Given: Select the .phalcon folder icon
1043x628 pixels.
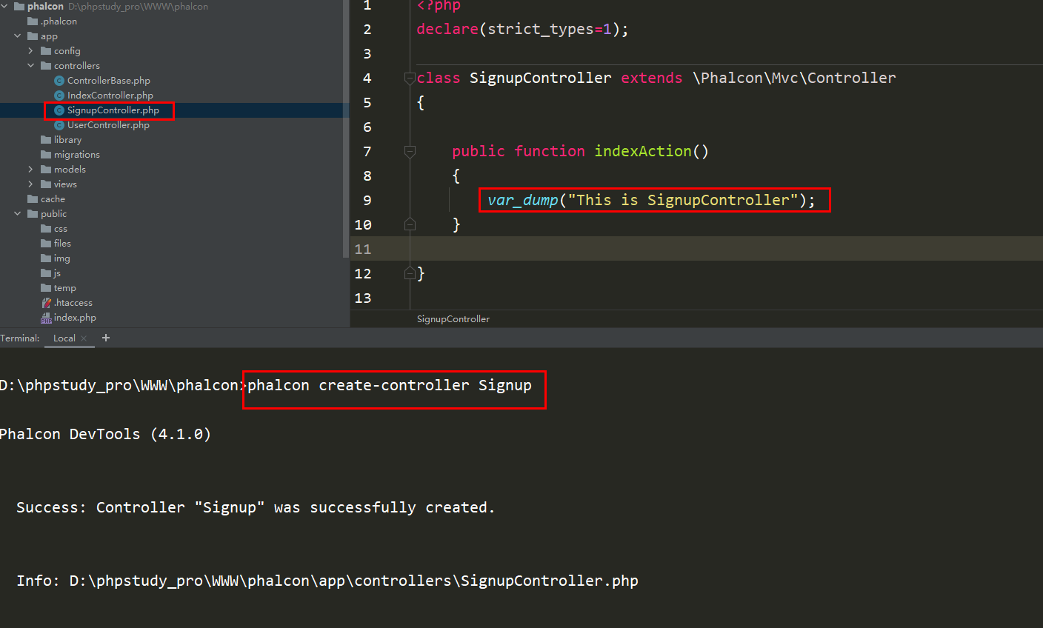Looking at the screenshot, I should coord(33,21).
